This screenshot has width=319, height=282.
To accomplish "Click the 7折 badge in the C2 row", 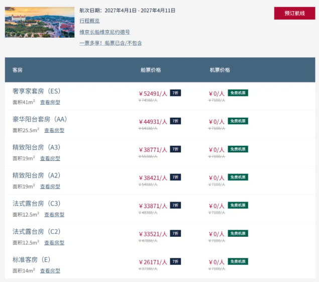I will tap(175, 233).
